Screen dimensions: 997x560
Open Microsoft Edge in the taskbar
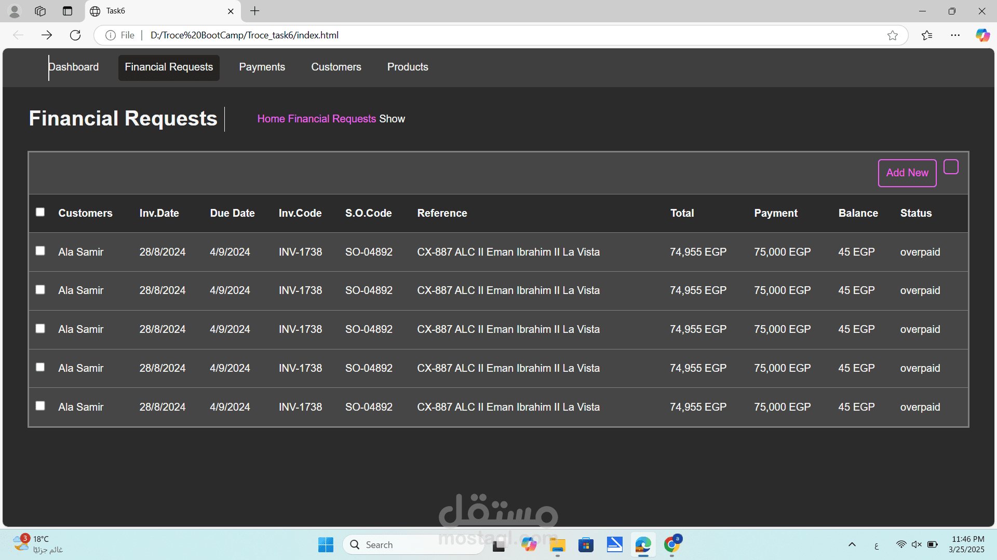[x=643, y=544]
